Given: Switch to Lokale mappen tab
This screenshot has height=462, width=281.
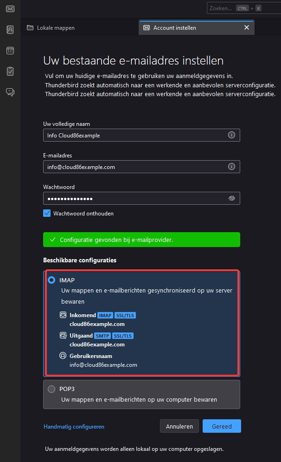Looking at the screenshot, I should (51, 28).
